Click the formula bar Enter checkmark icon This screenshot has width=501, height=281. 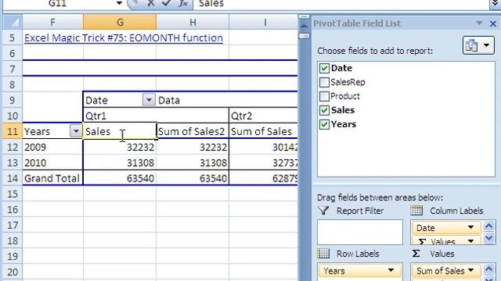point(166,3)
